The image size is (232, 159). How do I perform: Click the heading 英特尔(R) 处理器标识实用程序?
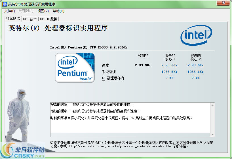point(58,28)
